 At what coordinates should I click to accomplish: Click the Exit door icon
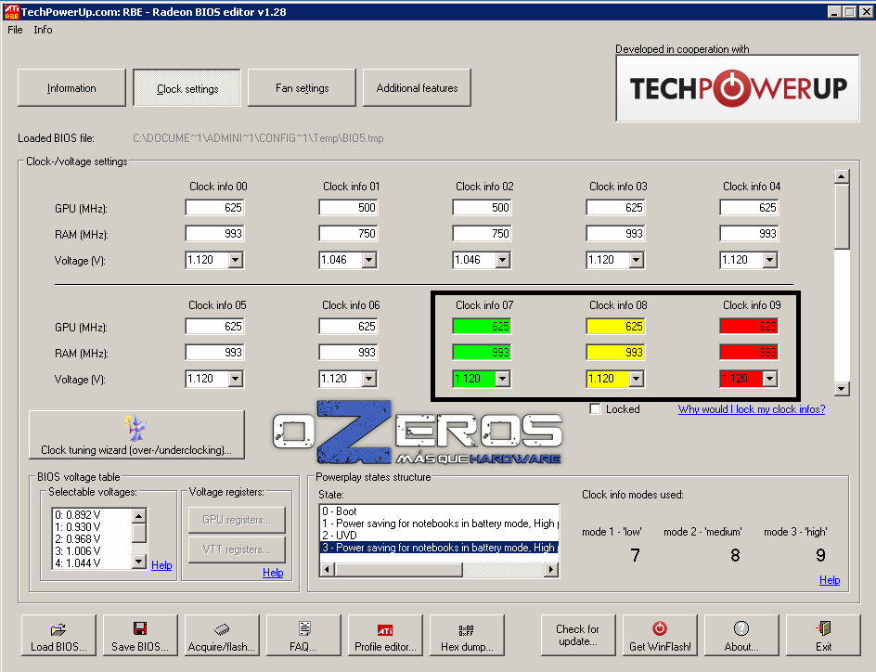(823, 629)
